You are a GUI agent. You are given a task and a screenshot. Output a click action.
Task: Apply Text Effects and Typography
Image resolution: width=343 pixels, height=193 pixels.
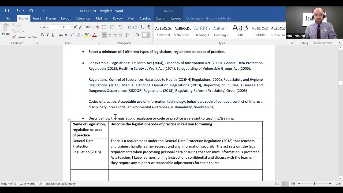(x=79, y=35)
